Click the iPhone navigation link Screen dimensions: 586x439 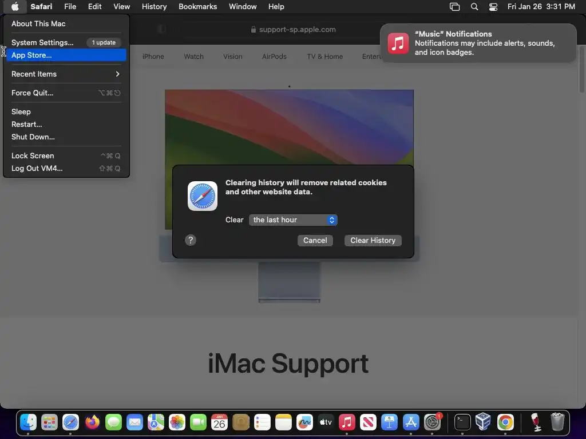pos(153,57)
